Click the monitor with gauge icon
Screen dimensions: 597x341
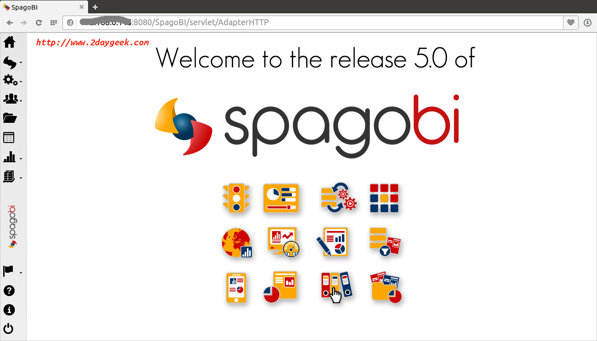(284, 242)
